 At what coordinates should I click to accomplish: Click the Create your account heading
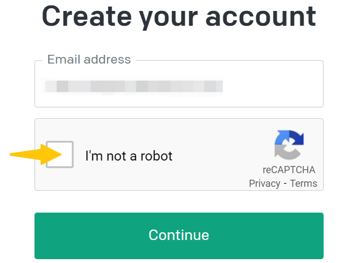click(x=179, y=17)
